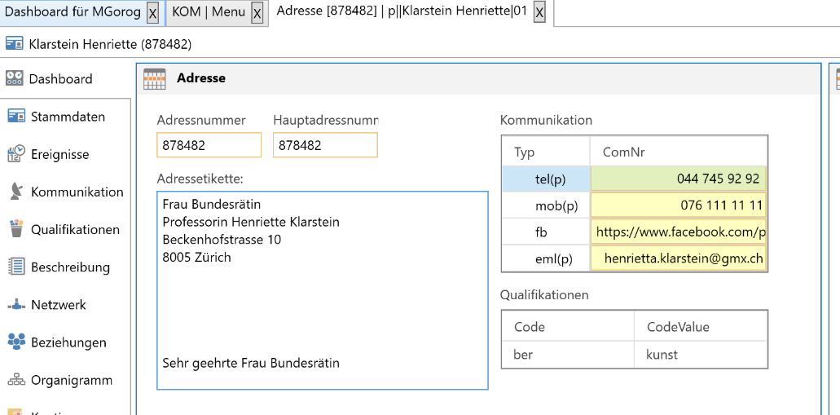Open the Facebook URL in Kommunikation
840x415 pixels.
(679, 232)
